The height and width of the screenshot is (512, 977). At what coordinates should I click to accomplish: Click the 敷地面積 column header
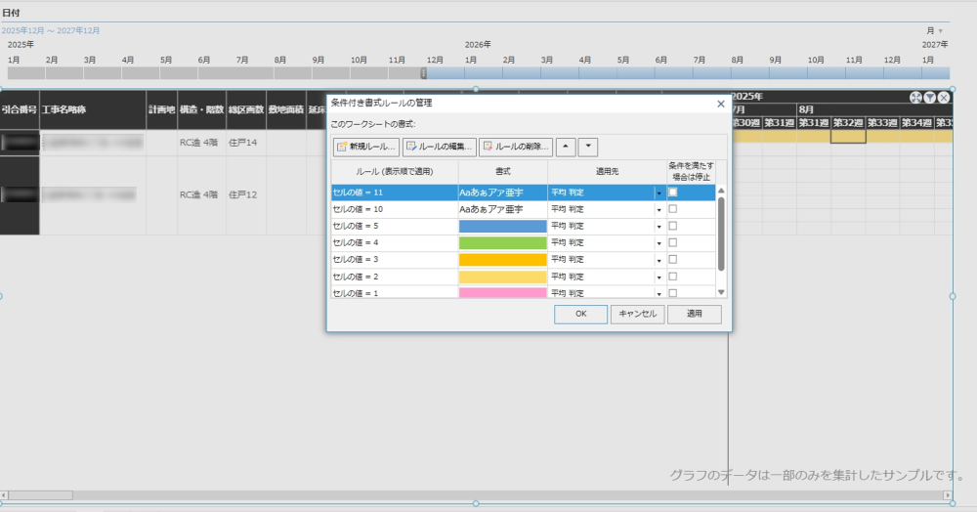pos(286,109)
